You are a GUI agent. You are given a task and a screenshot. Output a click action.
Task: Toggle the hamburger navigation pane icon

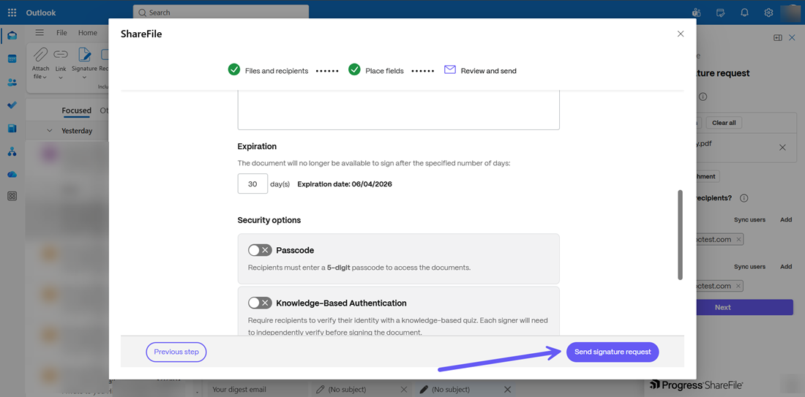40,33
